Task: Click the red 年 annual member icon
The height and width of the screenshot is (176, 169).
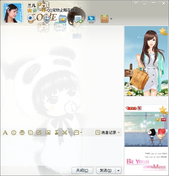Action: [x=139, y=108]
